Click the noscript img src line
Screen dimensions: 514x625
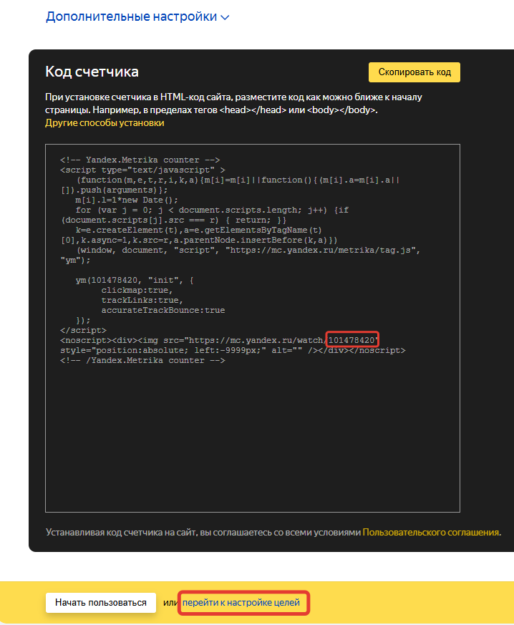tap(219, 340)
